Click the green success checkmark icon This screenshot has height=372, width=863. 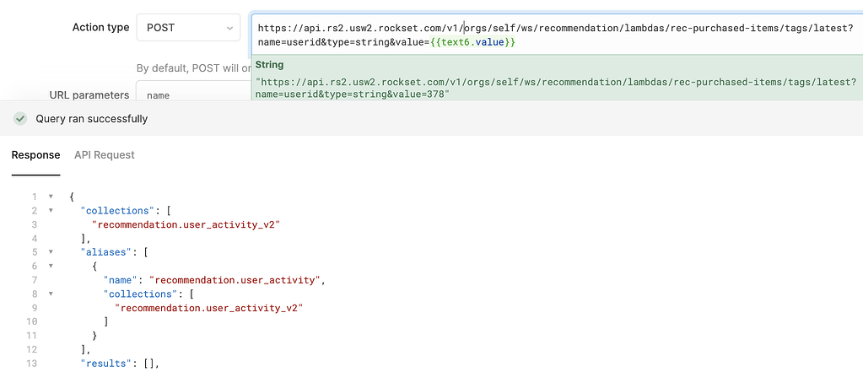20,118
